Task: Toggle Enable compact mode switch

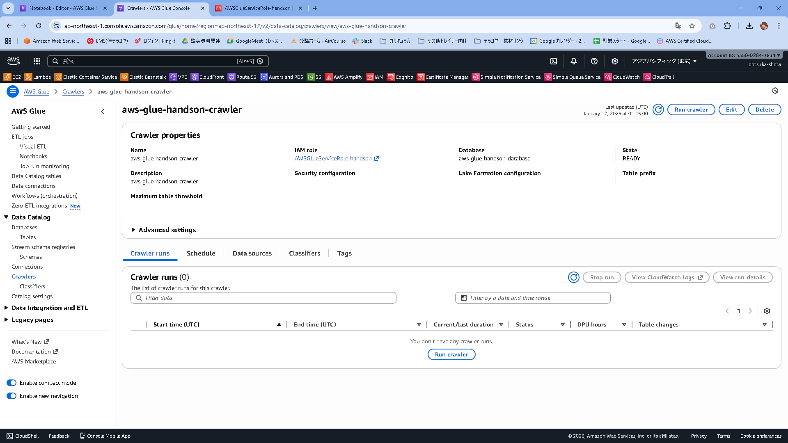Action: (x=11, y=383)
